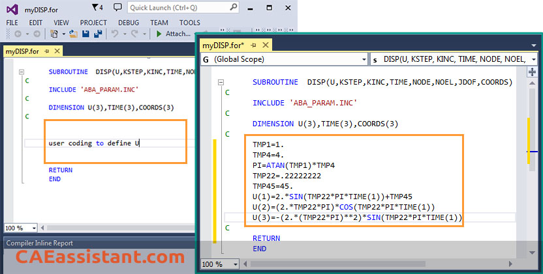Click the background editor's scroll-left arrow

coord(42,228)
